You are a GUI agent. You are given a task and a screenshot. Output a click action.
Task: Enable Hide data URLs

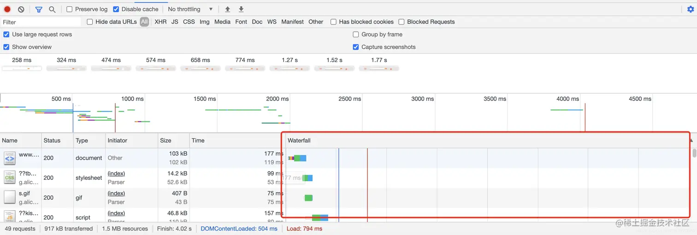coord(90,22)
